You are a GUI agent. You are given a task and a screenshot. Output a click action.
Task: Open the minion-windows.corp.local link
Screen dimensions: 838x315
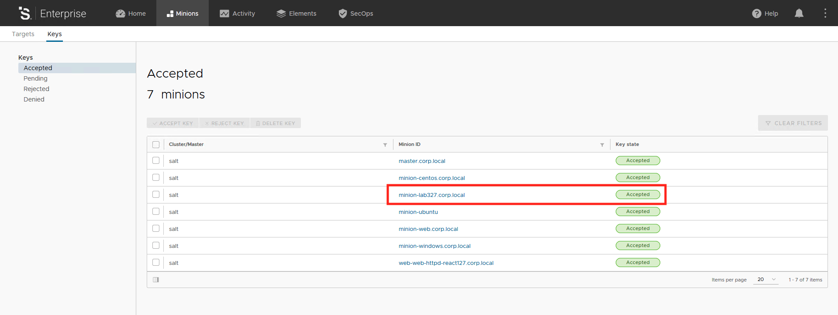pos(435,246)
